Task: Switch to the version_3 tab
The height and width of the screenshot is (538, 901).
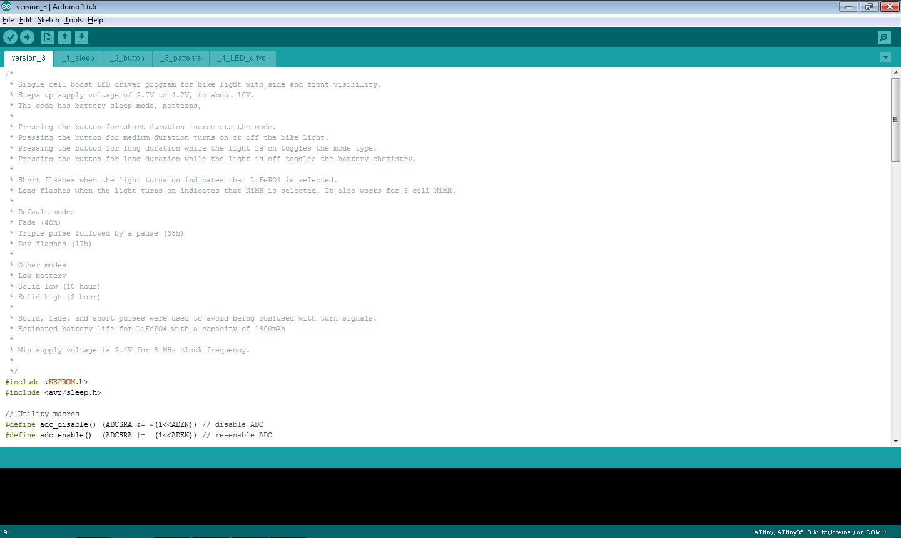Action: (29, 58)
